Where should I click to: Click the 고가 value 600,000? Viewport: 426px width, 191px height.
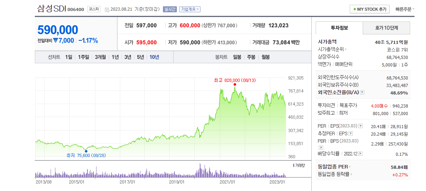pos(190,26)
